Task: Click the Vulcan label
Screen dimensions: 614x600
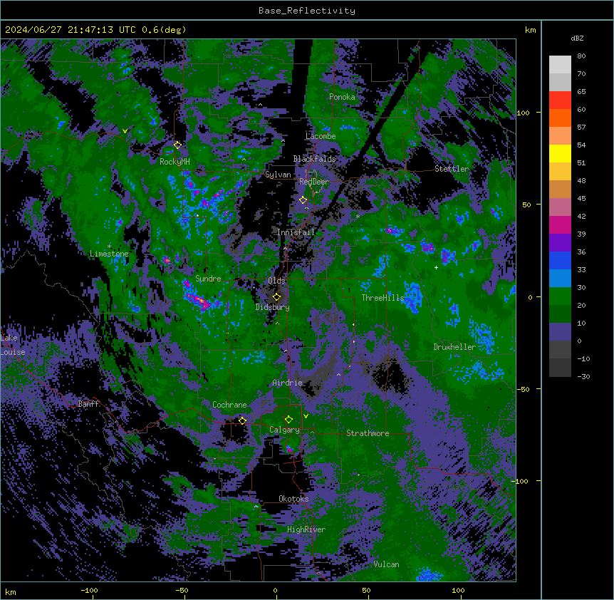Action: pos(386,564)
